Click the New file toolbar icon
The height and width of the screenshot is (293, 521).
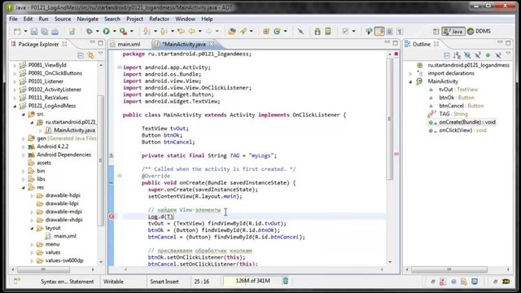17,31
